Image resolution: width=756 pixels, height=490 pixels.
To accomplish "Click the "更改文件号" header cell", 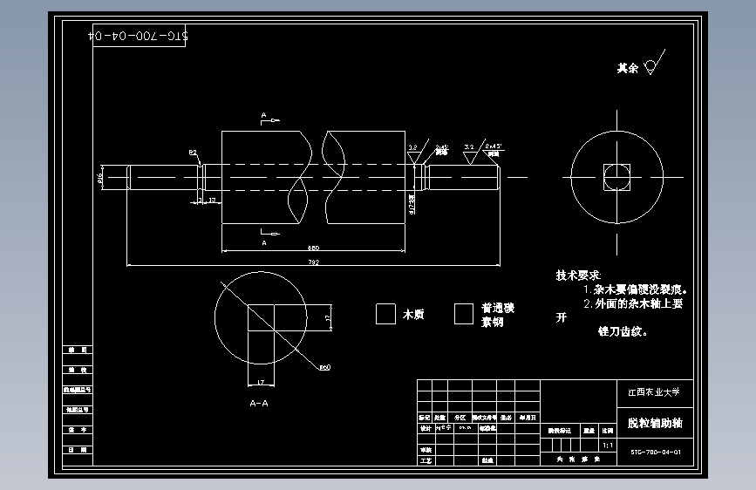I will 485,418.
